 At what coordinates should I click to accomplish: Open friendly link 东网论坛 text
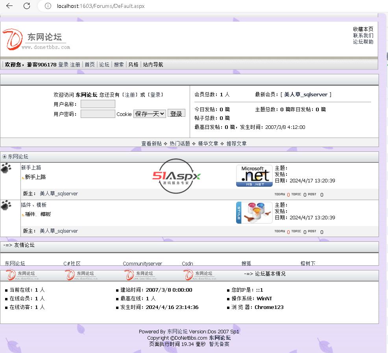tap(15, 263)
